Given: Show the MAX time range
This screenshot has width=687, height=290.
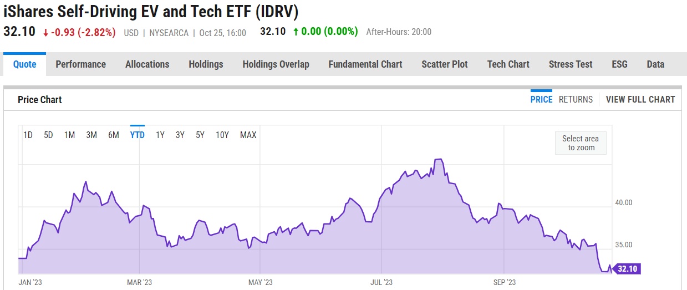Looking at the screenshot, I should (x=248, y=135).
